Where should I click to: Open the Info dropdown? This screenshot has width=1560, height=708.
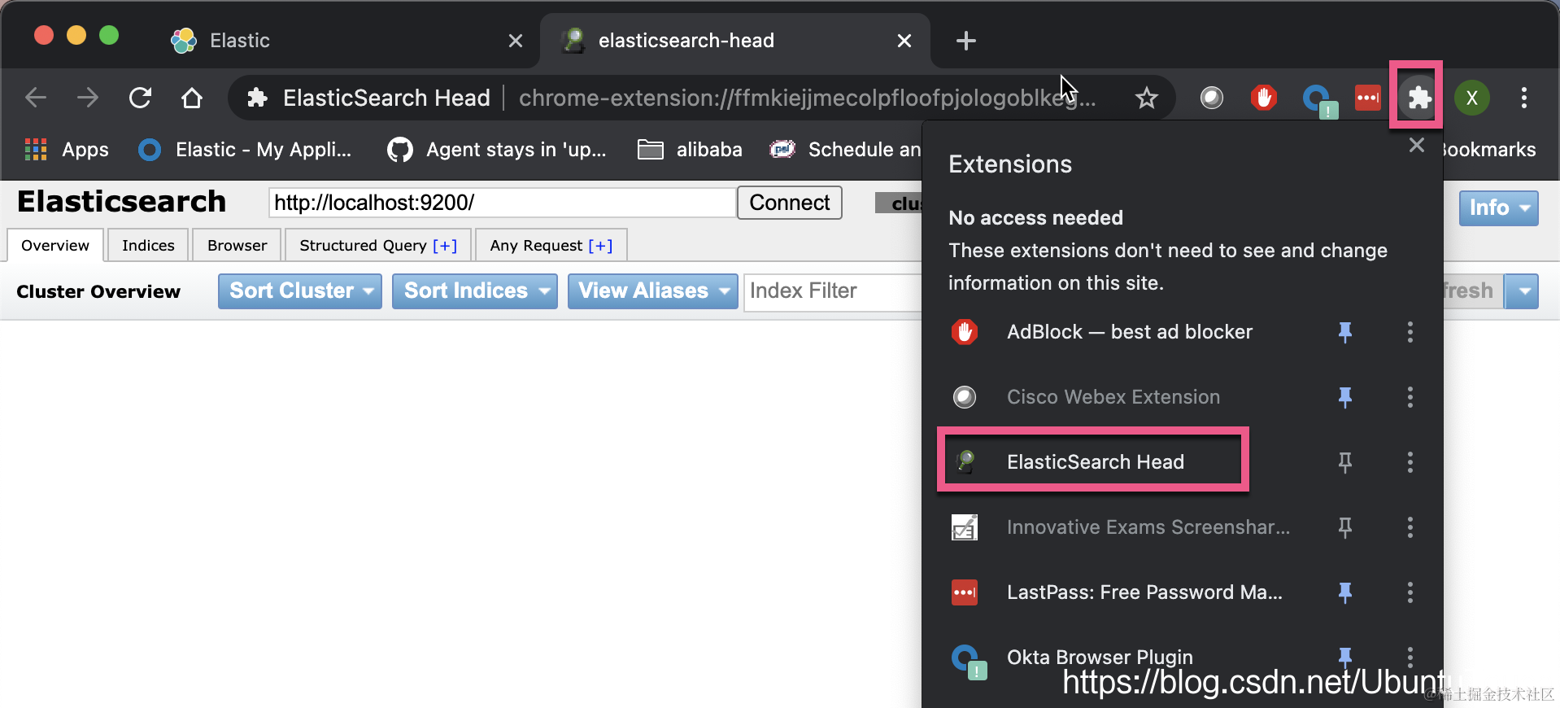tap(1498, 208)
